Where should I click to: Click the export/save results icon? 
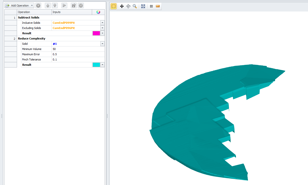coord(74,5)
